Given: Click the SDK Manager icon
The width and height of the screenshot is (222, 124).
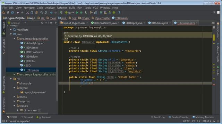Looking at the screenshot, I should (x=110, y=13).
